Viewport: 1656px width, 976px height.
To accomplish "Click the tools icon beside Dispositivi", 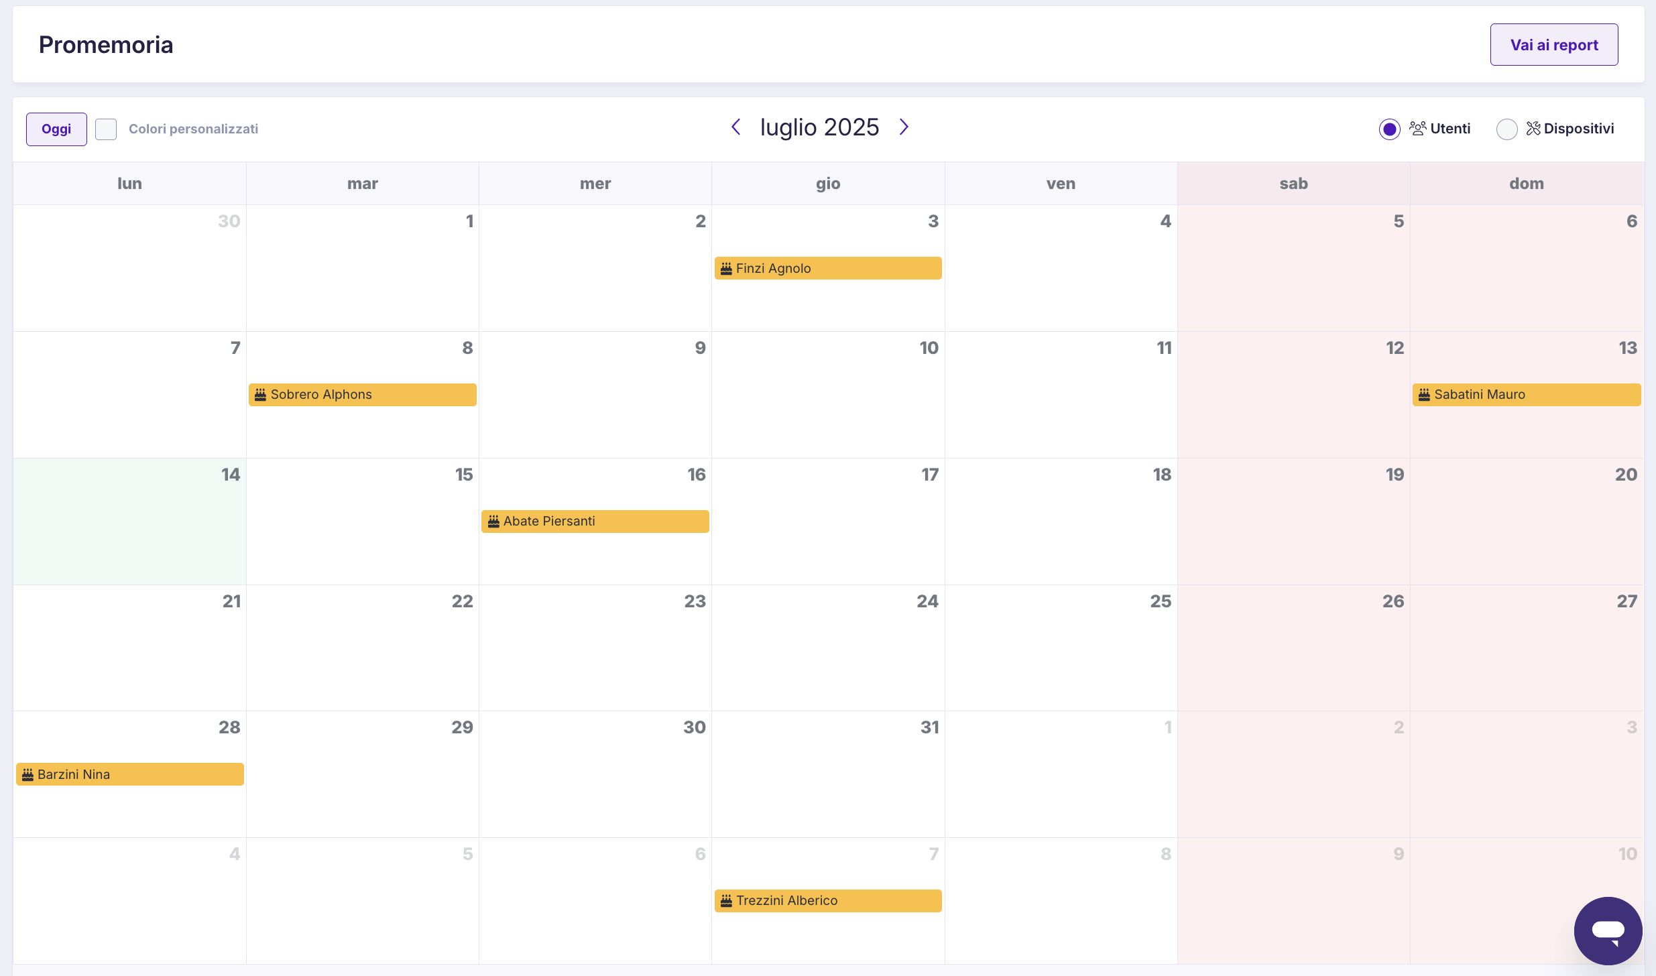I will pos(1533,128).
